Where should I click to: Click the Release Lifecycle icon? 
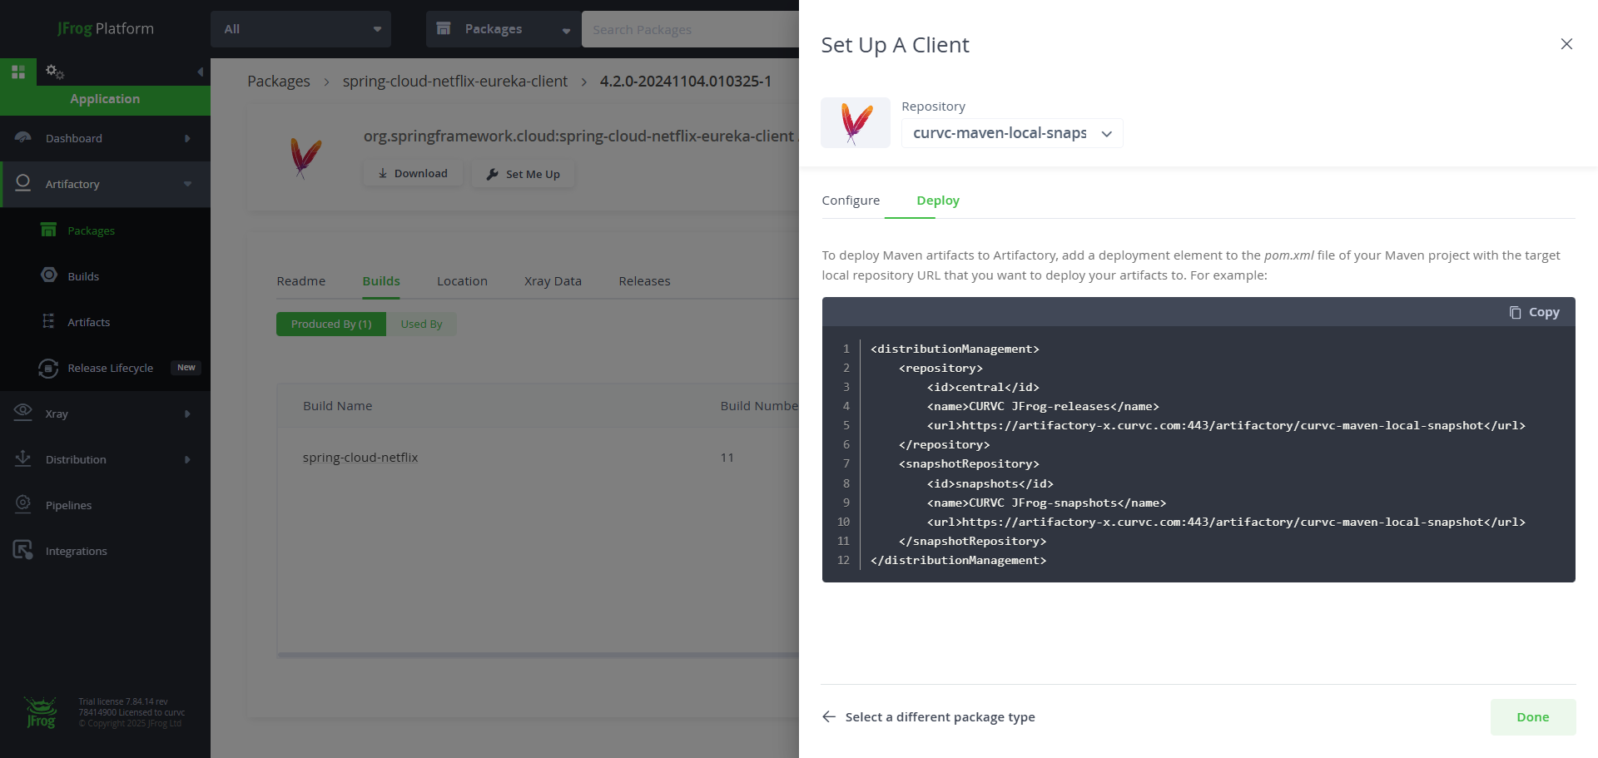tap(48, 368)
